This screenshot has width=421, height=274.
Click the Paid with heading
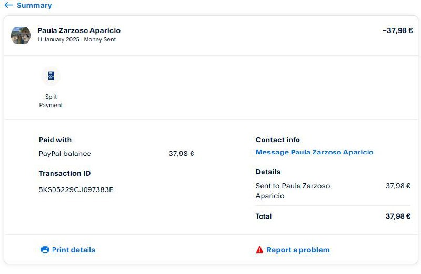pyautogui.click(x=55, y=140)
